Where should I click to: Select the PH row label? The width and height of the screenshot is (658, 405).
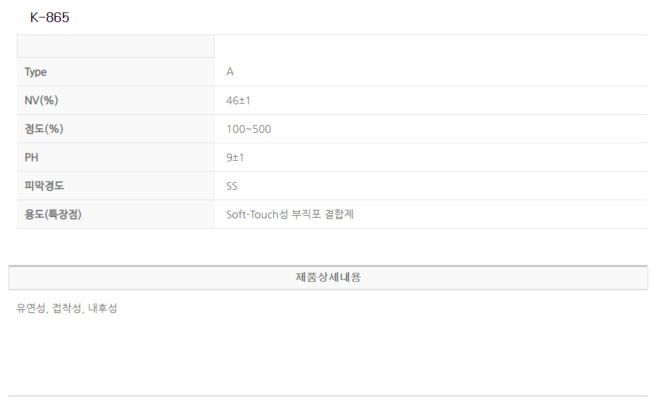coord(32,157)
